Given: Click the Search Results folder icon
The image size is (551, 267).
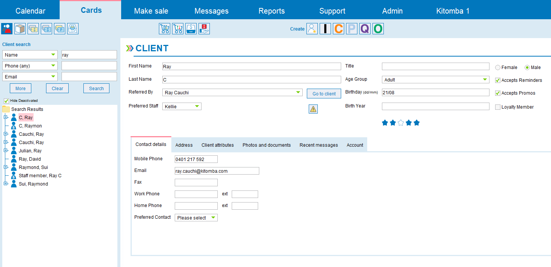Looking at the screenshot, I should click(x=6, y=109).
